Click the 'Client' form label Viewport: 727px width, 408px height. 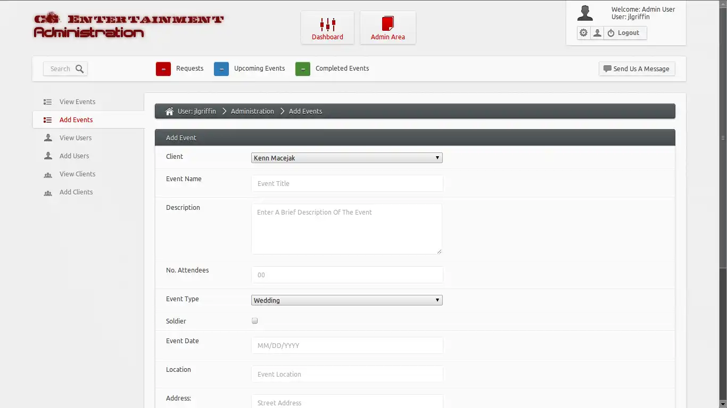[x=175, y=157]
